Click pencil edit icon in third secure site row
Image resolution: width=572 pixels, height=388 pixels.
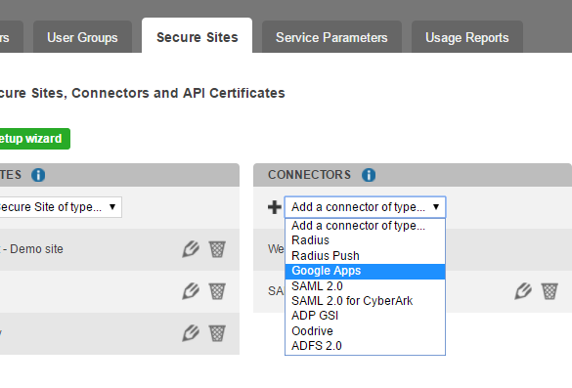click(191, 333)
